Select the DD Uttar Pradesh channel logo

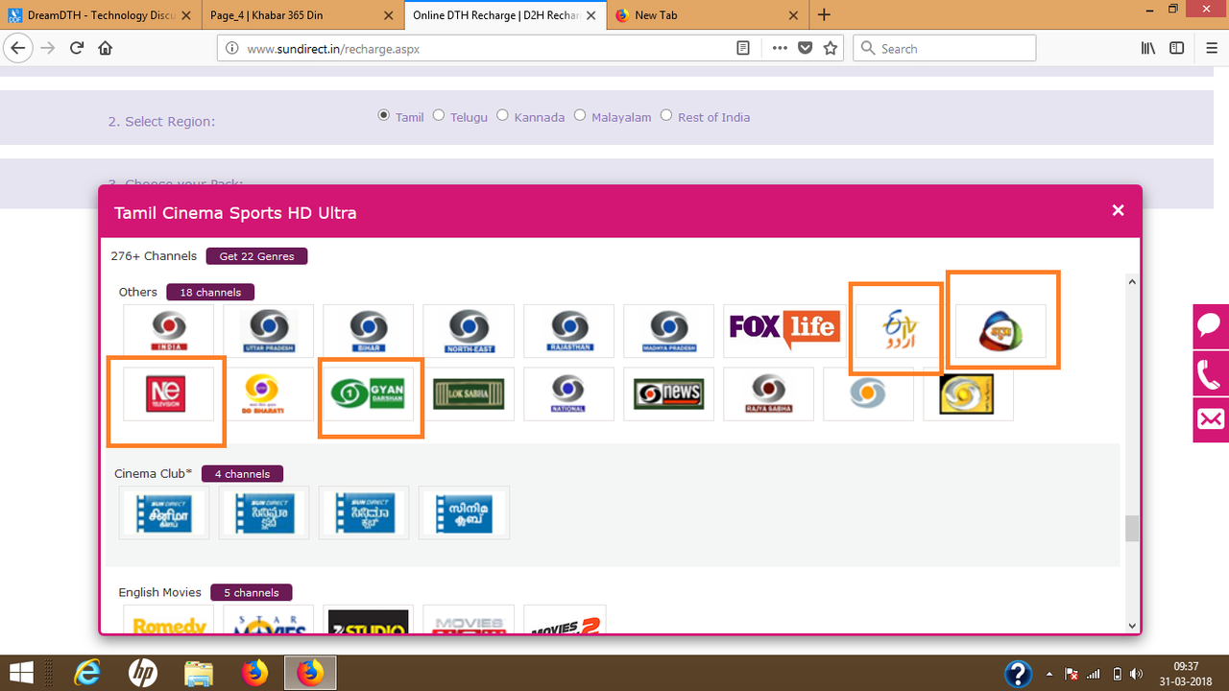click(269, 331)
